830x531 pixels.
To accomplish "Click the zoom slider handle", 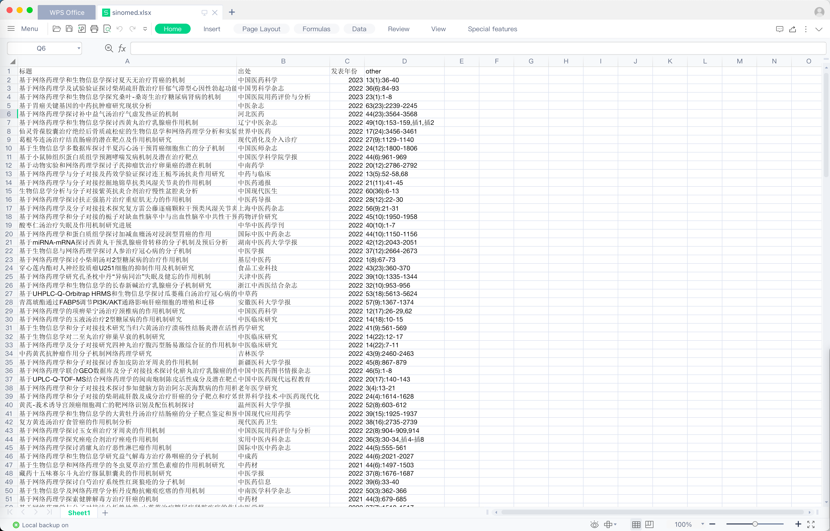I will [x=755, y=524].
